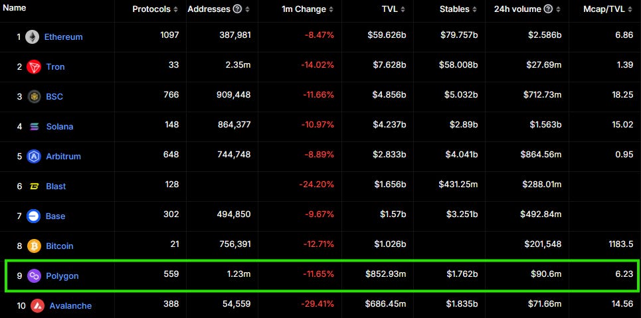This screenshot has height=318, width=641.
Task: Open the Polygon chain link
Action: 62,276
